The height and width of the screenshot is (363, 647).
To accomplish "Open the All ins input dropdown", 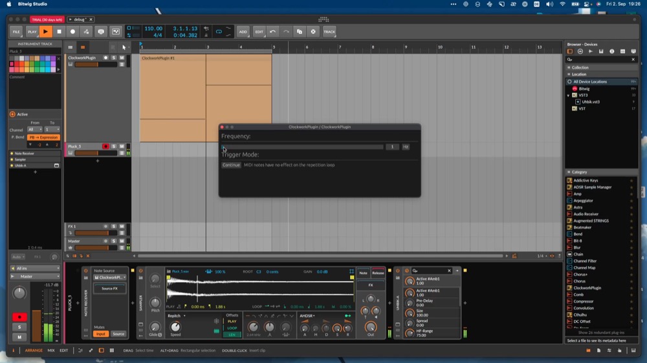I will (x=35, y=268).
